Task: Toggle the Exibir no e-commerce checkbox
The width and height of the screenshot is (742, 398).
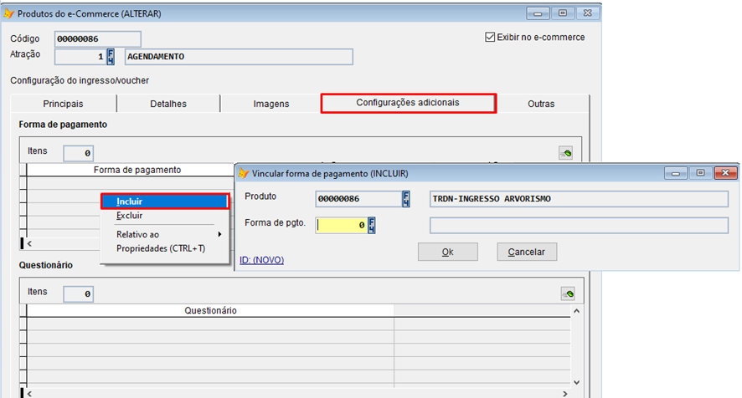Action: coord(491,38)
